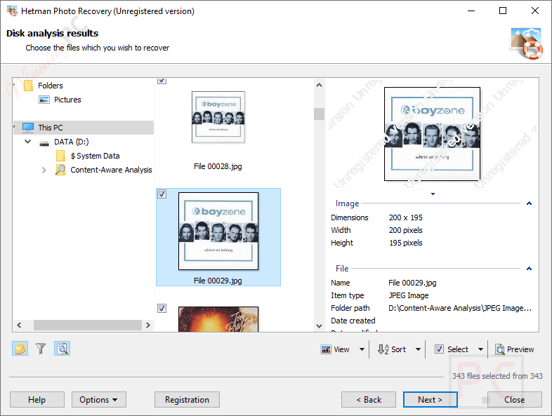
Task: Select Content-Aware Analysis tree label
Action: (x=111, y=170)
